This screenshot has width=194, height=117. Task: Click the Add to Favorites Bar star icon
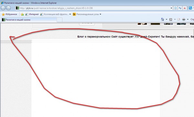(x=22, y=14)
